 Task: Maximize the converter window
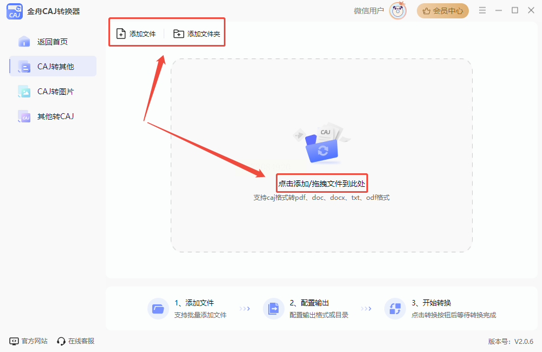[x=515, y=10]
